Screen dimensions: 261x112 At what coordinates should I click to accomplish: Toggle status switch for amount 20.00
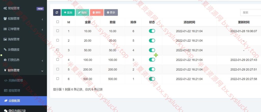tap(152, 41)
